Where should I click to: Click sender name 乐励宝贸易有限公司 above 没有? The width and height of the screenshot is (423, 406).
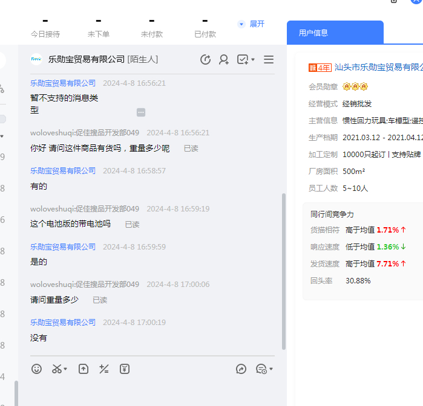pos(63,323)
